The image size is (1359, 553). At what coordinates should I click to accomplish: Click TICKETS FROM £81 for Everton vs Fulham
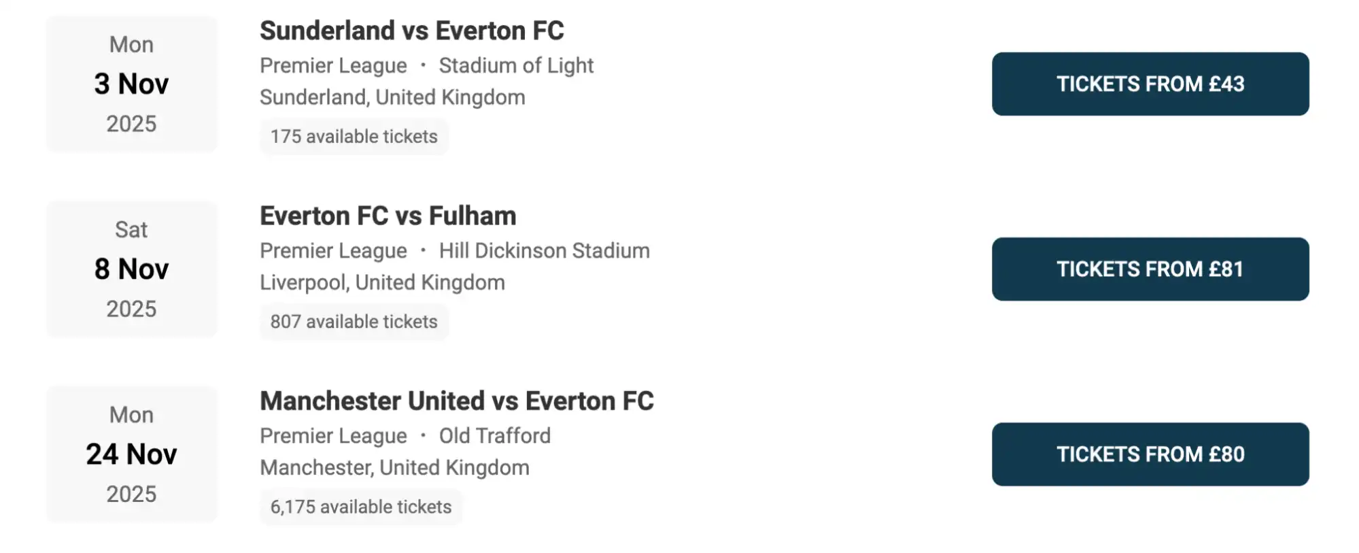[x=1150, y=269]
